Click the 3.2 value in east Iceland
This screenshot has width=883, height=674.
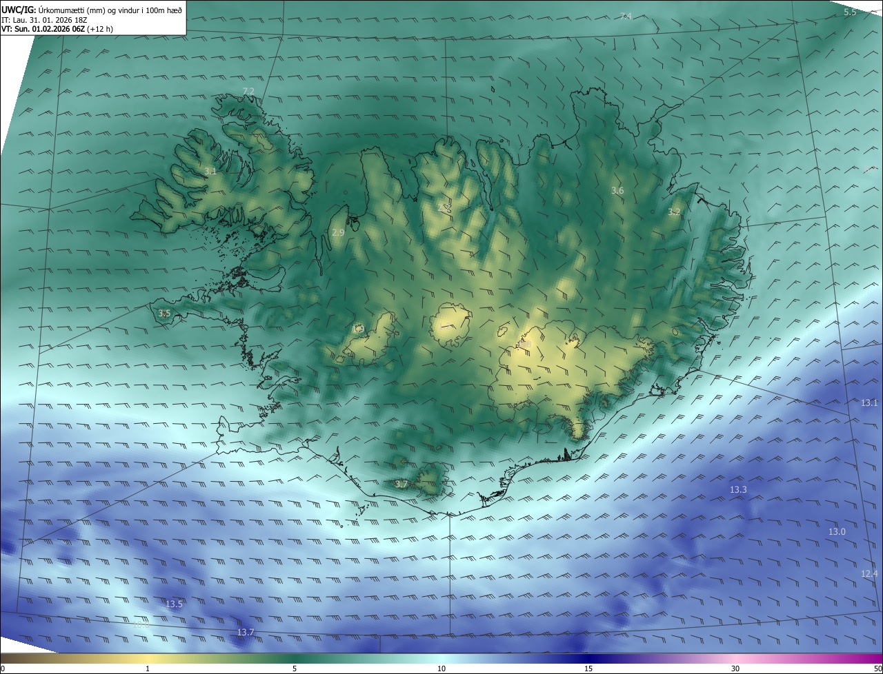pyautogui.click(x=674, y=212)
